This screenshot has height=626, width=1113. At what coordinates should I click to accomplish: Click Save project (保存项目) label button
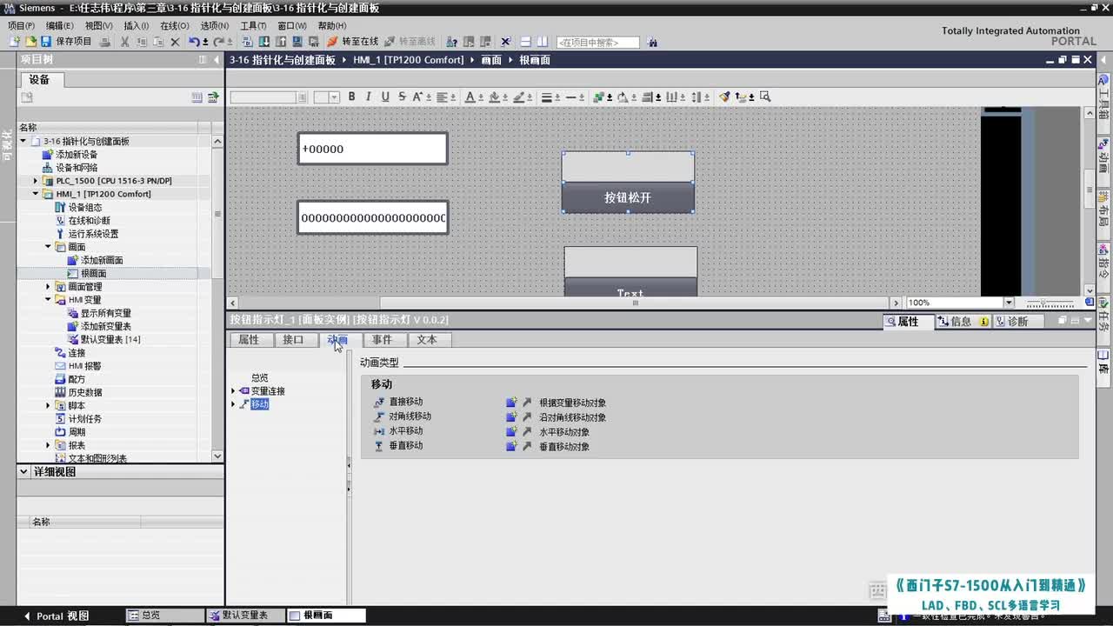coord(74,42)
